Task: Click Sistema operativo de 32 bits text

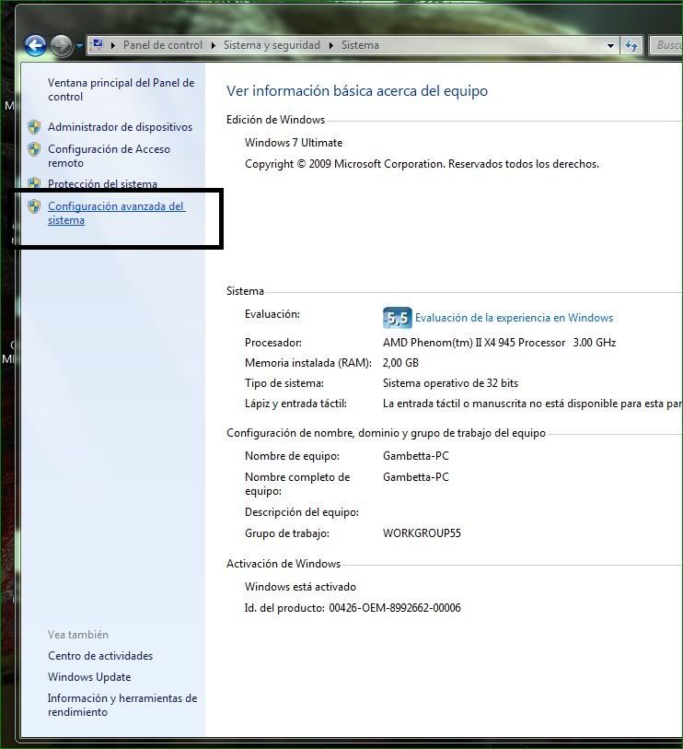Action: 450,383
